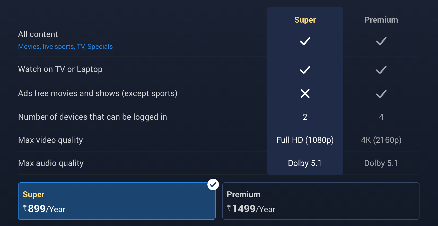Select the Premium column header
The image size is (438, 226).
381,20
